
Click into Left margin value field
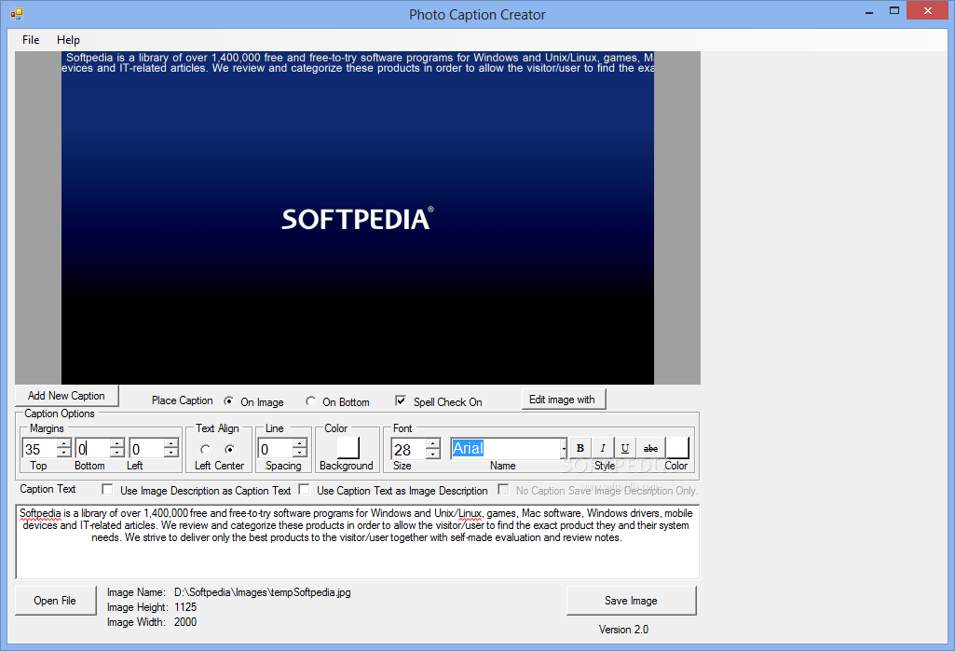147,449
